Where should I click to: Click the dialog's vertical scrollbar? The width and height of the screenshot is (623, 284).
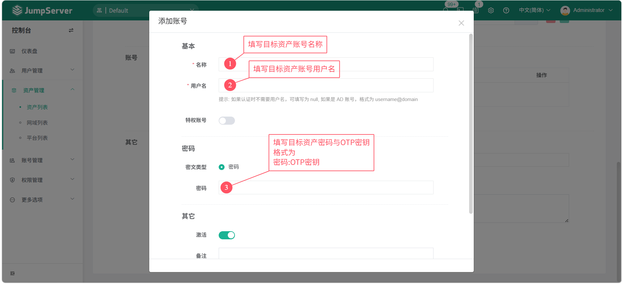click(x=470, y=123)
